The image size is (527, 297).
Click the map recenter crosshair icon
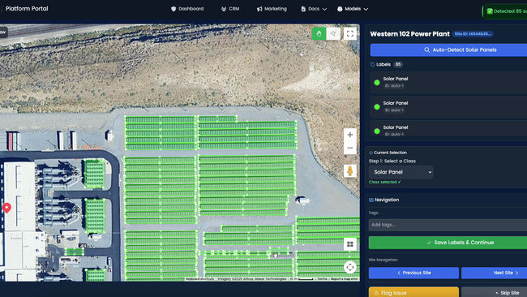[350, 268]
